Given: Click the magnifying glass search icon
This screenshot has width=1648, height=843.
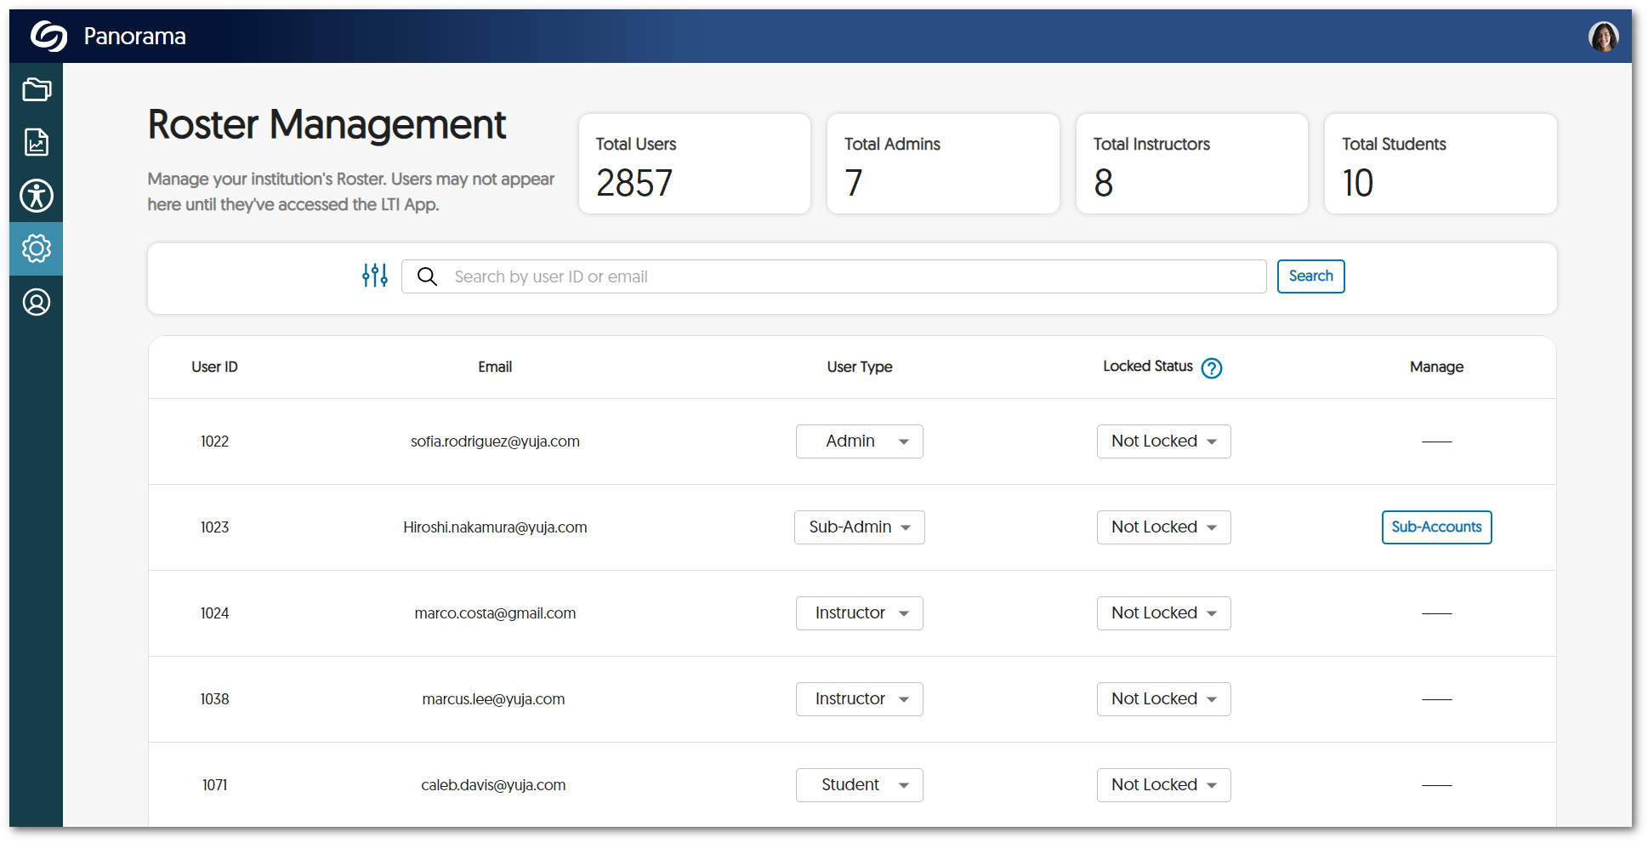Looking at the screenshot, I should coord(427,276).
